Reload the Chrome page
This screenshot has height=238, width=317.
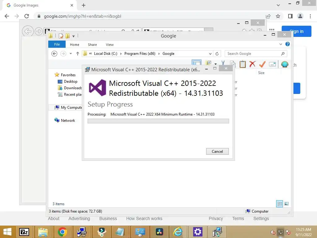pyautogui.click(x=27, y=16)
